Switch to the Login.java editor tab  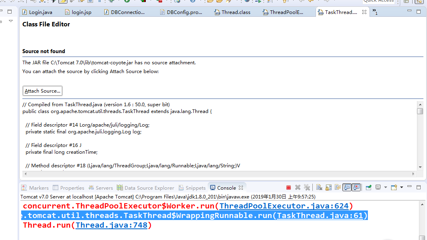[x=37, y=12]
